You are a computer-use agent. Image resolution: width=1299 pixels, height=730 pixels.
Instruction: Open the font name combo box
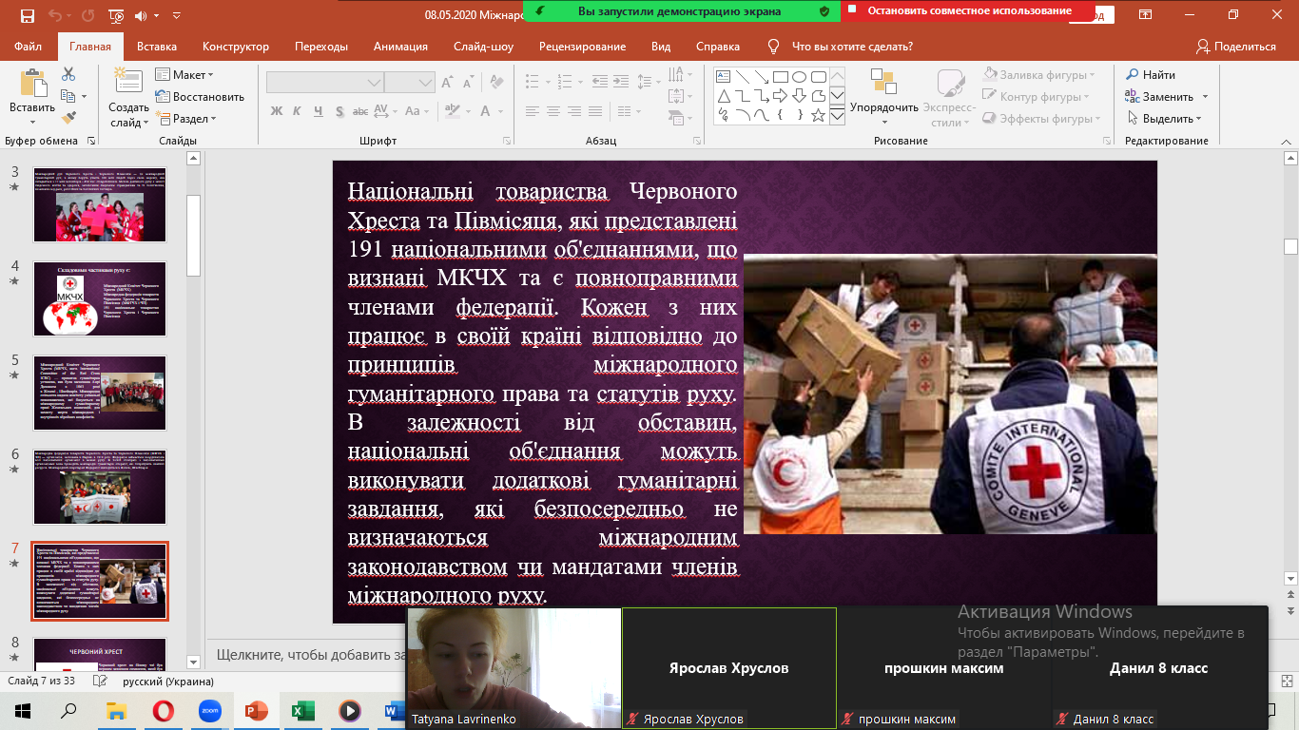(x=323, y=83)
